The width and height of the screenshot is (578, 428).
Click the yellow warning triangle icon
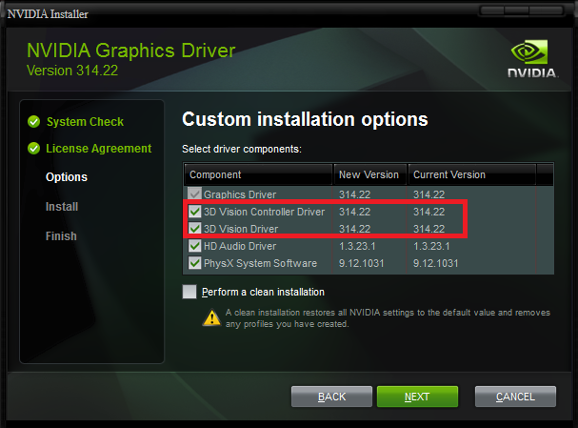point(212,317)
